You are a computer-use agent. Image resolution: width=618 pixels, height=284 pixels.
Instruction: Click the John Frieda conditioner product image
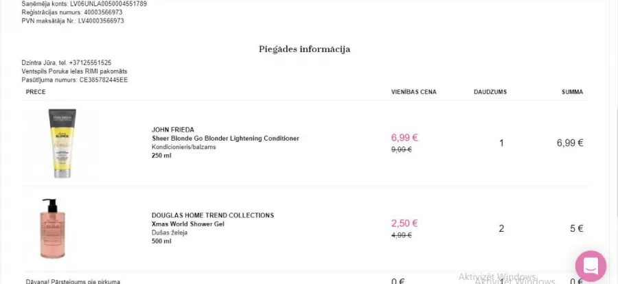pos(62,143)
